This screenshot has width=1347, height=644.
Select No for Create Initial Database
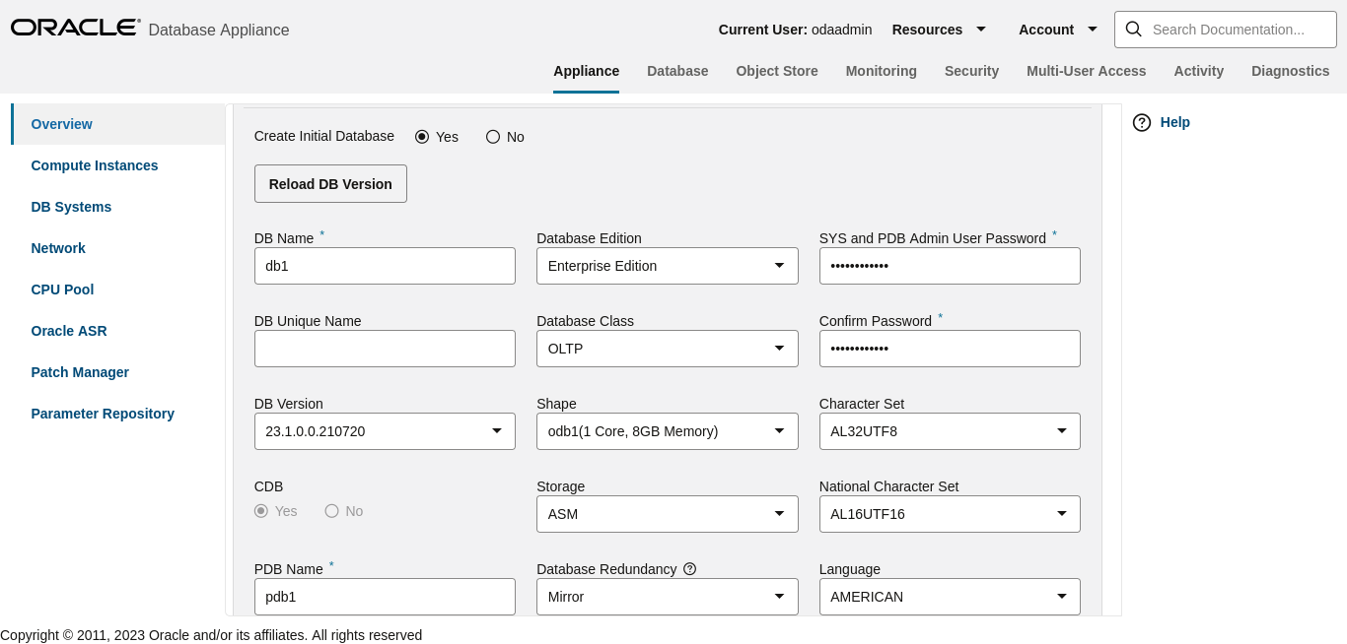tap(493, 137)
